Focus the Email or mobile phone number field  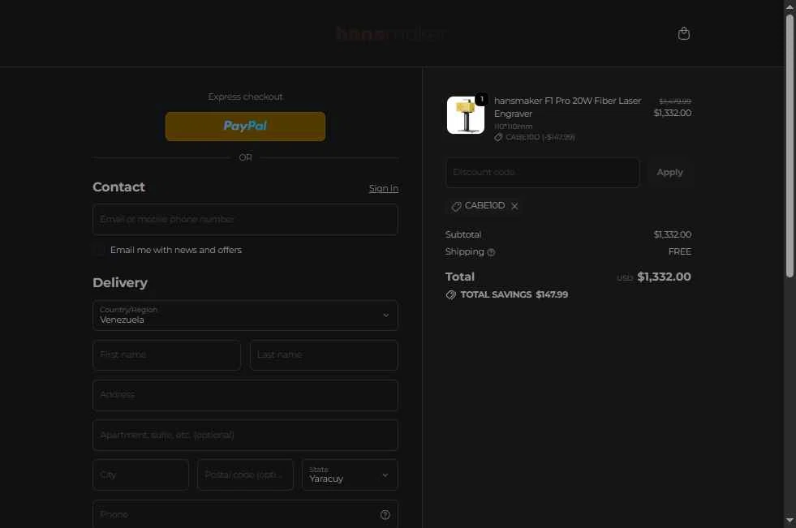click(x=245, y=219)
